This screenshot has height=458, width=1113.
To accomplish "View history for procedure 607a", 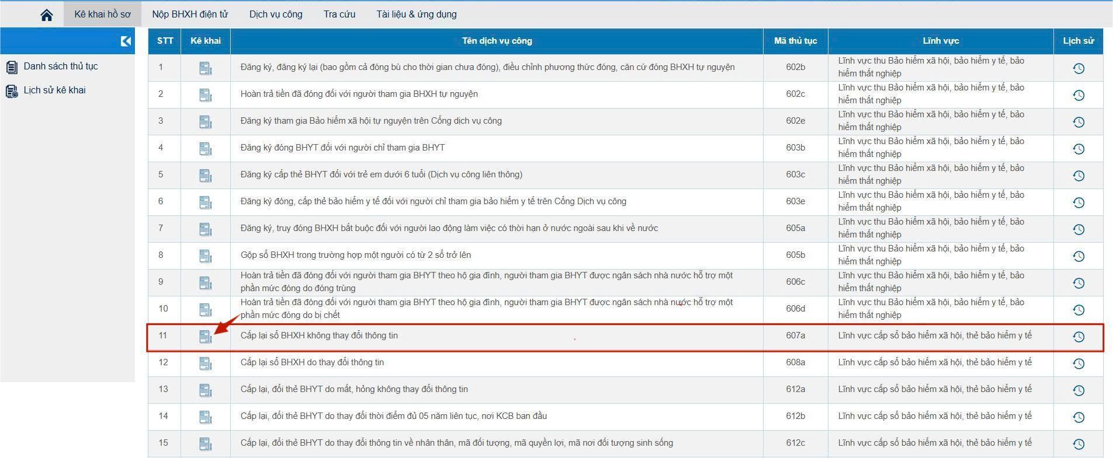I will (1078, 337).
